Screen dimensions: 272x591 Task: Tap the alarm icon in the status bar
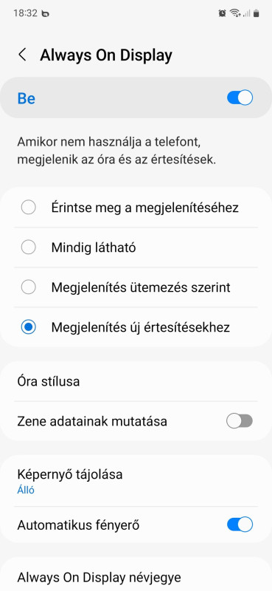click(223, 13)
